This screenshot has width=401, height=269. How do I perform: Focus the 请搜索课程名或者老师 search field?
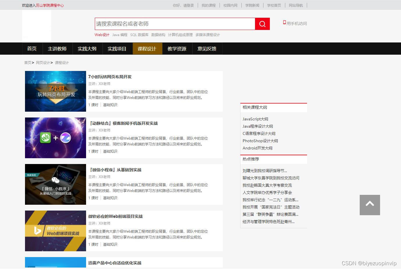pyautogui.click(x=175, y=24)
